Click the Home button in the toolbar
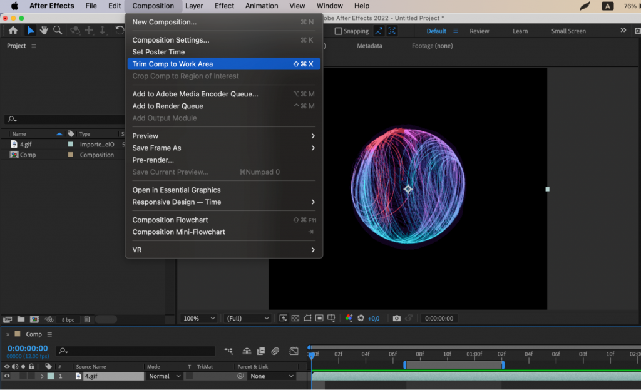 coord(13,30)
